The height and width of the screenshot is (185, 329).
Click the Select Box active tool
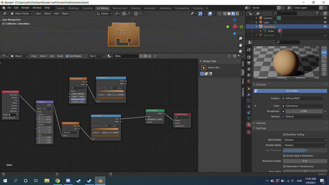pos(203,67)
